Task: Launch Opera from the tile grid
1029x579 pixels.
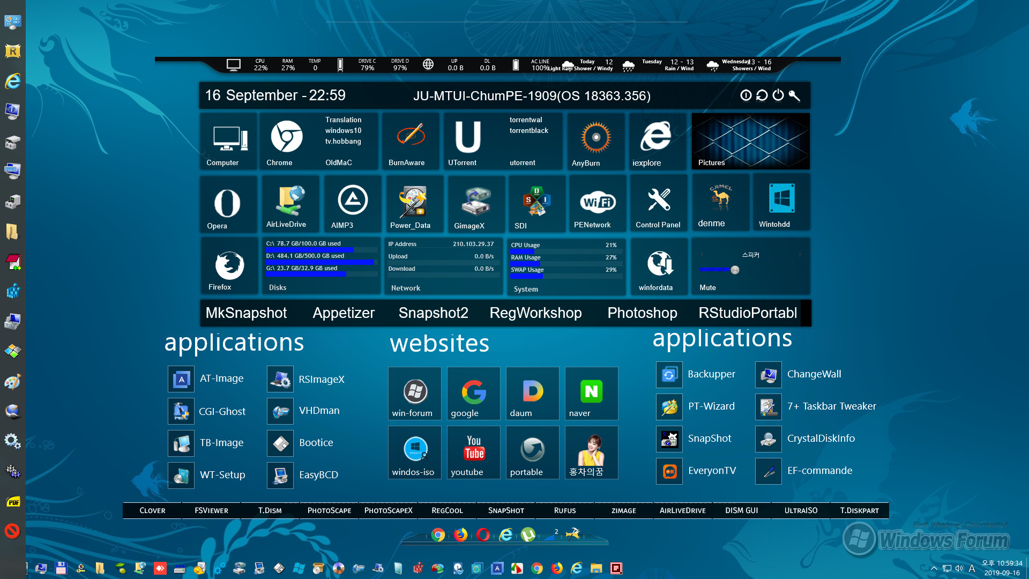Action: (x=228, y=204)
